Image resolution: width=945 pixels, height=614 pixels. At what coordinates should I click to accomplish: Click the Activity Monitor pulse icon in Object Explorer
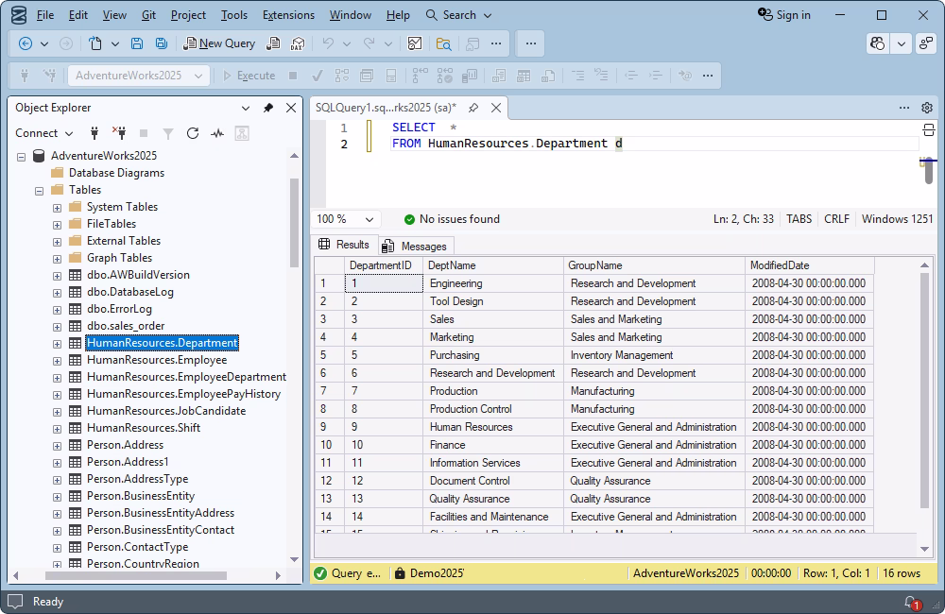(x=217, y=133)
